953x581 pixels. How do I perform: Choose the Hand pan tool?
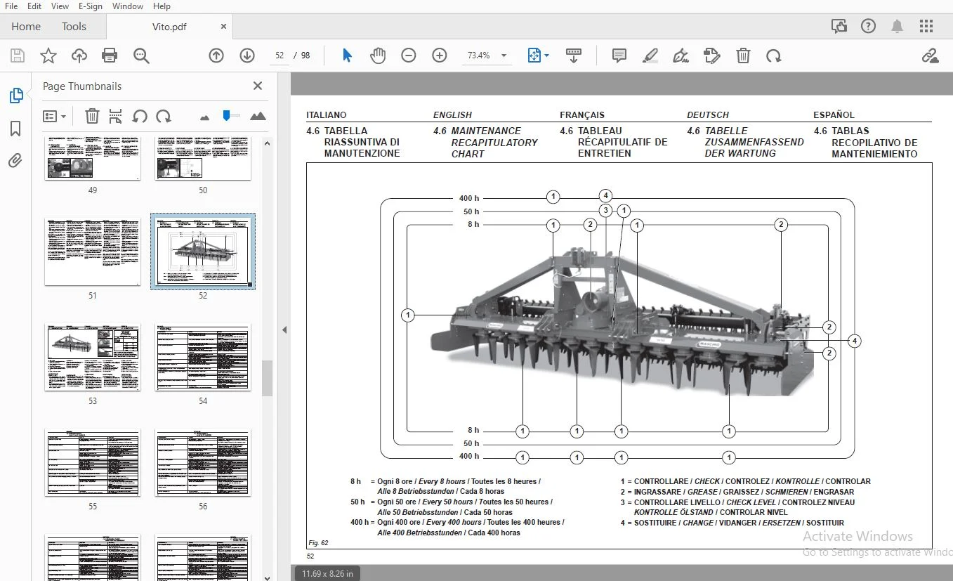point(378,56)
